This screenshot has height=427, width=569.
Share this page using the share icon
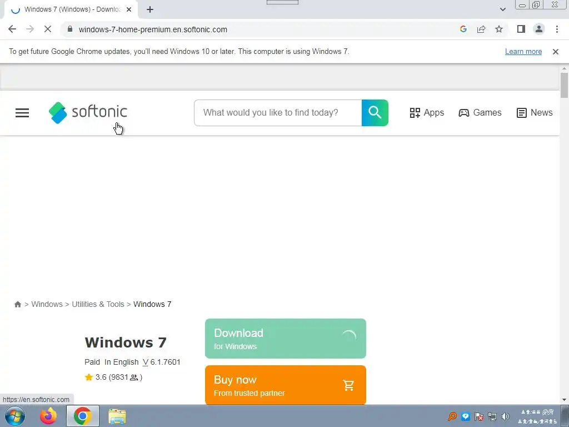(481, 29)
